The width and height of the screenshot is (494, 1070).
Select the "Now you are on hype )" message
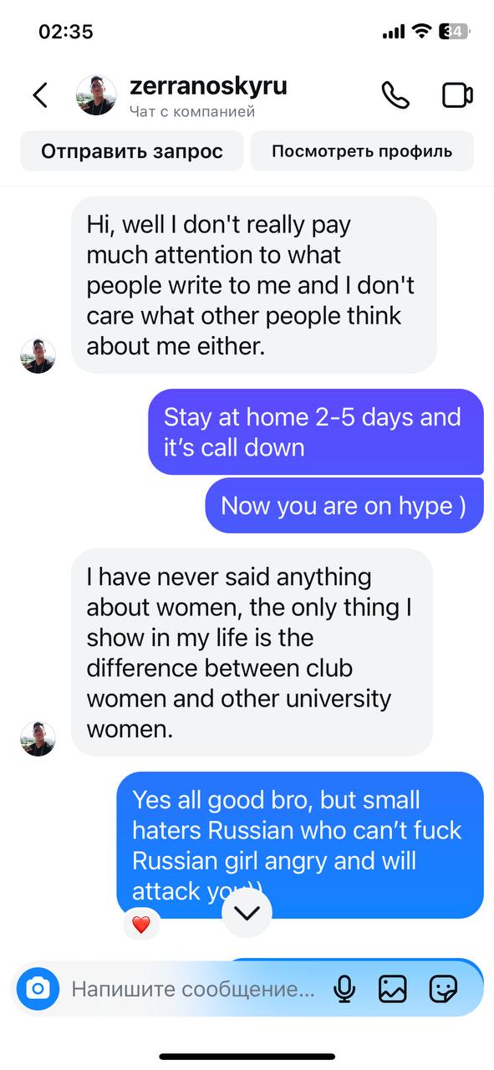pos(344,506)
